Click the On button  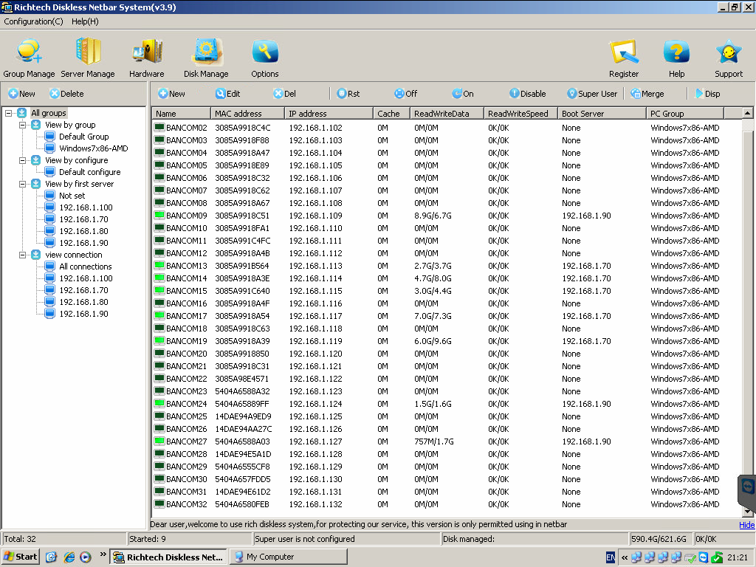click(463, 94)
